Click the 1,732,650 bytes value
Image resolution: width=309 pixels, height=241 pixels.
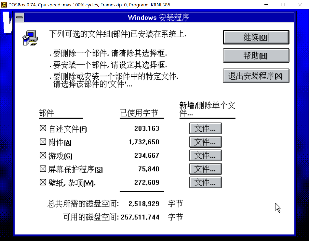(144, 142)
